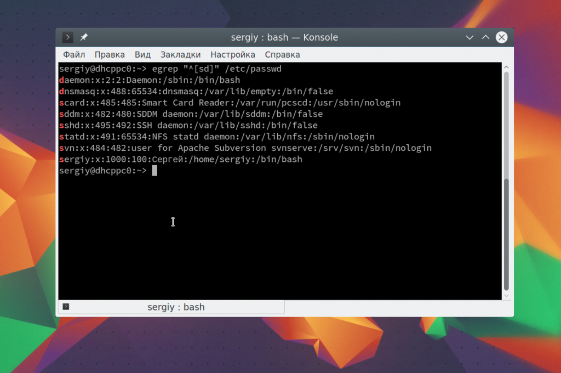
Task: Select the 'sergiy : bash' tab
Action: tap(171, 307)
